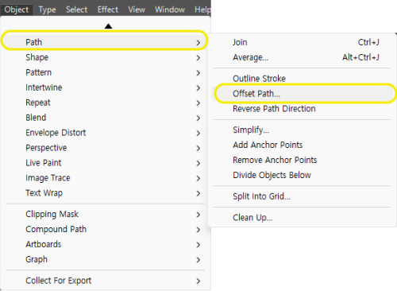Image resolution: width=397 pixels, height=291 pixels.
Task: Choose Split Into Grid...
Action: point(302,196)
